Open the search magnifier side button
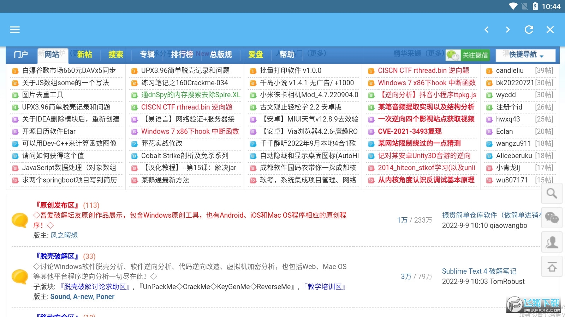This screenshot has height=317, width=565. click(552, 193)
